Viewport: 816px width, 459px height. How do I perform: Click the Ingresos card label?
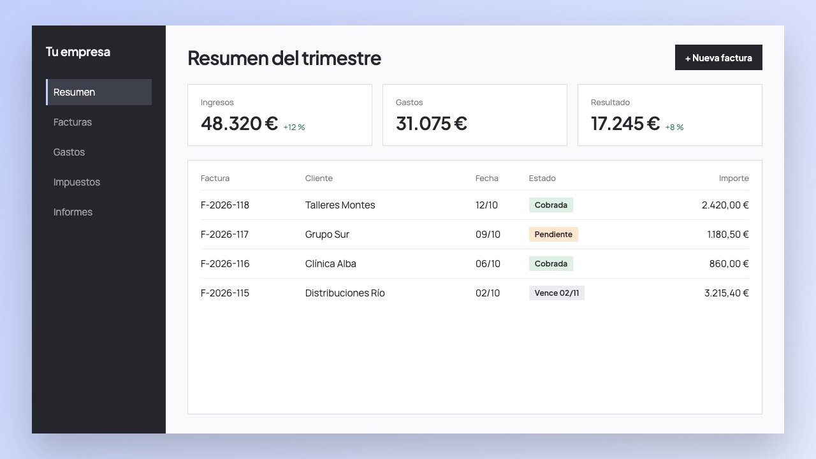pyautogui.click(x=217, y=102)
